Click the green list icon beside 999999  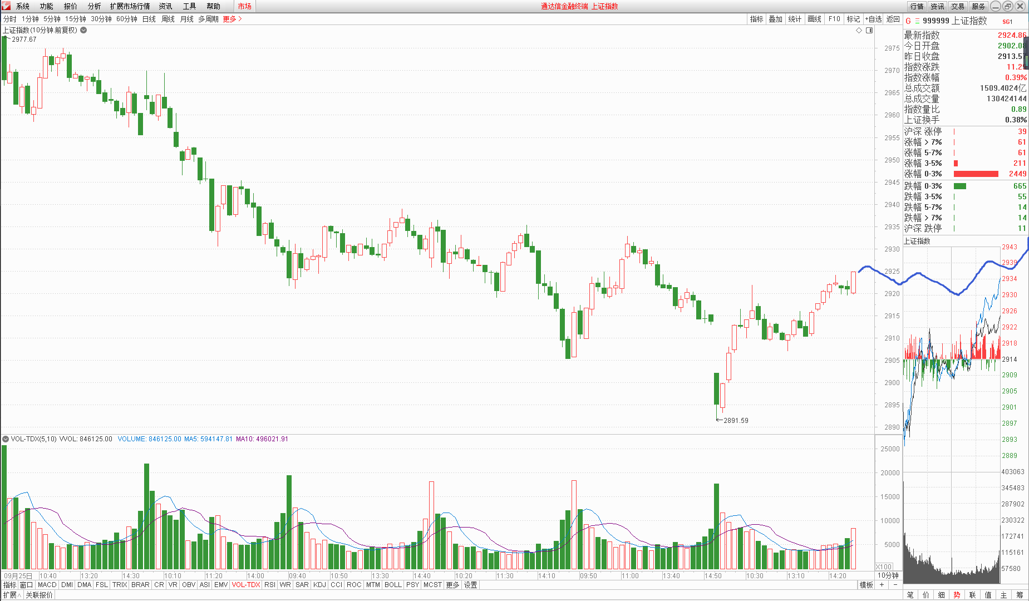(x=917, y=21)
